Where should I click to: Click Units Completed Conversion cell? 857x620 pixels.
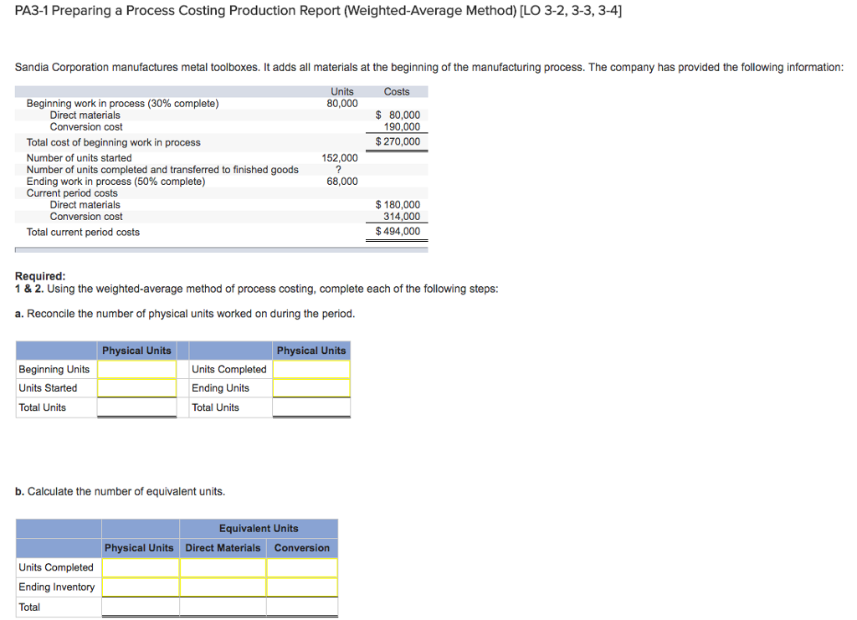(x=302, y=567)
